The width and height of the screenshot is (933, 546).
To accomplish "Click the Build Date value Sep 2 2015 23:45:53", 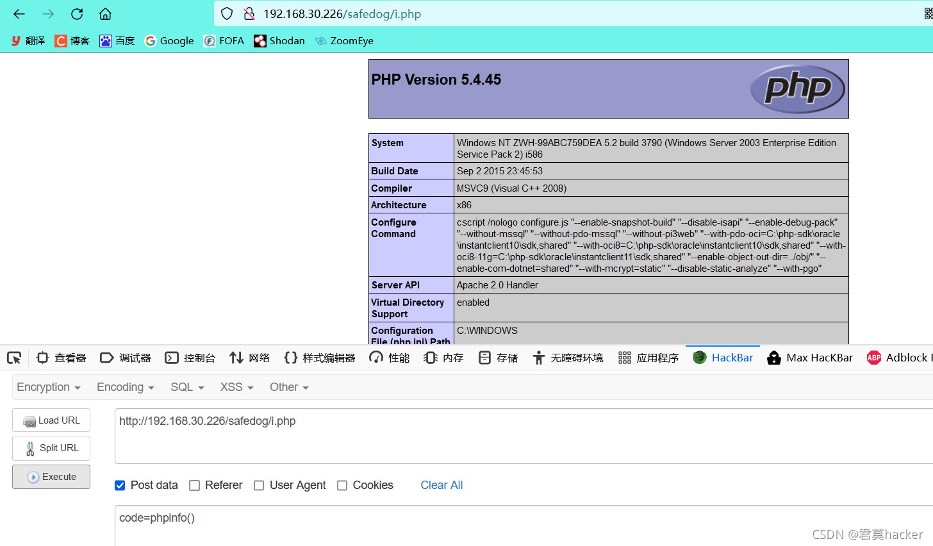I will [x=500, y=171].
